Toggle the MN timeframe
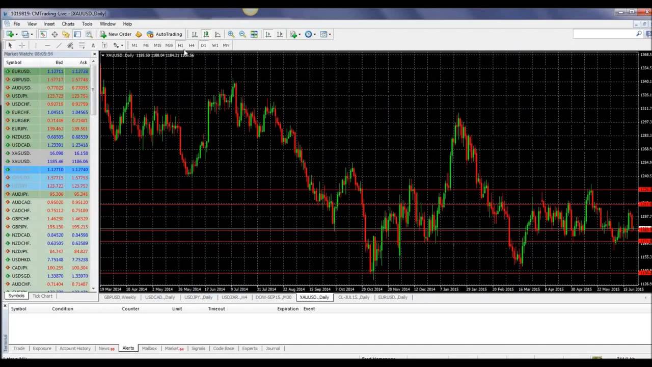652x367 pixels. pos(226,45)
